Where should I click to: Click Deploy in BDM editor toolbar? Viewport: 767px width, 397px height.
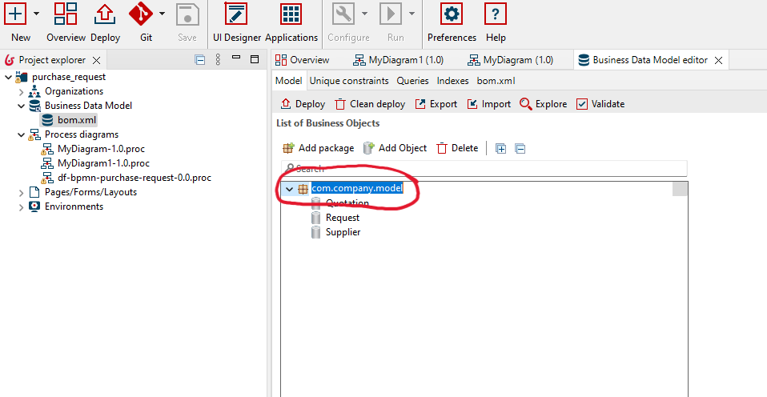(x=303, y=104)
